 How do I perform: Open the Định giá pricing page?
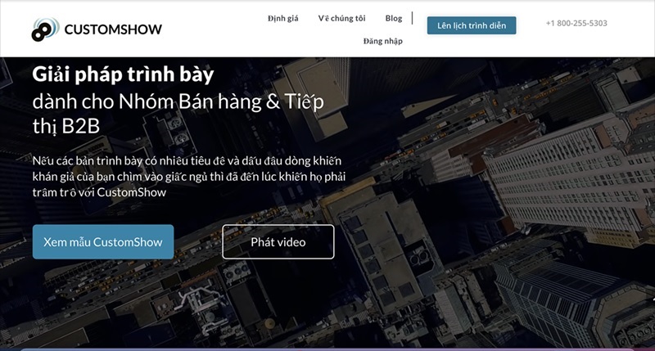282,18
